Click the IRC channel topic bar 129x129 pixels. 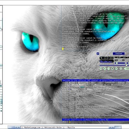point(95,80)
